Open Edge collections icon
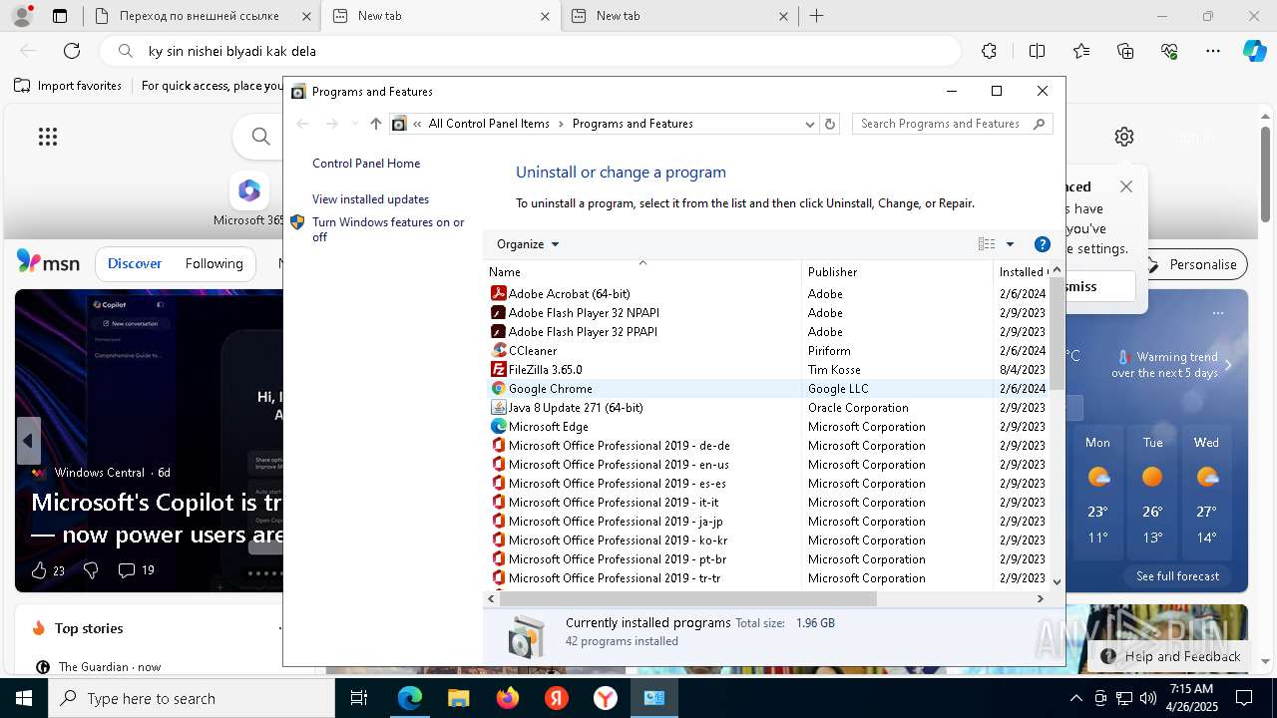Viewport: 1277px width, 718px height. tap(1125, 51)
